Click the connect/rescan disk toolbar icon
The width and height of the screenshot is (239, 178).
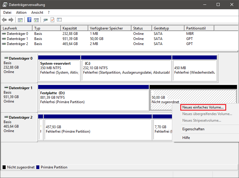pos(45,20)
